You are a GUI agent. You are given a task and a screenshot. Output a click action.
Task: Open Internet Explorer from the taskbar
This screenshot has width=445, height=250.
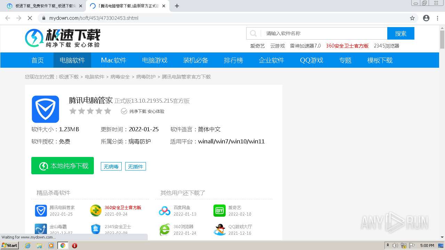[27, 245]
